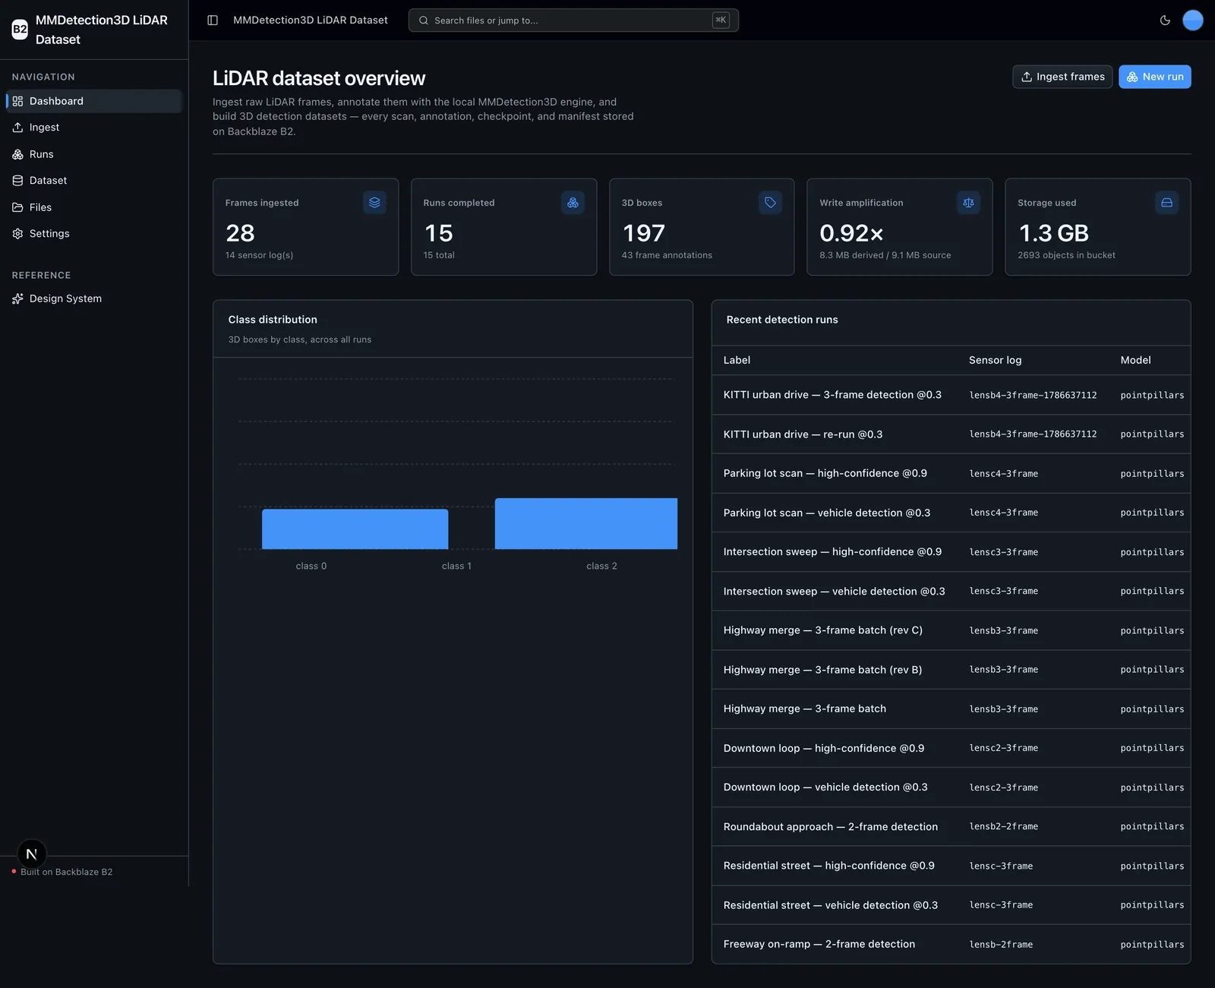The width and height of the screenshot is (1215, 988).
Task: Click the Built on Backblaze B2 link
Action: pos(67,872)
